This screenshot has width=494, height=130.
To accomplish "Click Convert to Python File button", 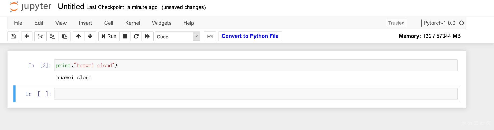I will point(250,36).
